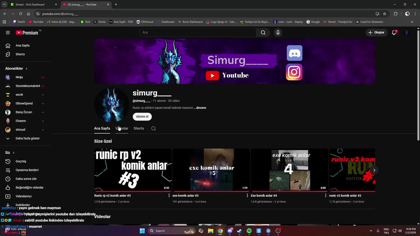The height and width of the screenshot is (236, 420).
Task: Search within channel using magnifier icon
Action: 154,128
